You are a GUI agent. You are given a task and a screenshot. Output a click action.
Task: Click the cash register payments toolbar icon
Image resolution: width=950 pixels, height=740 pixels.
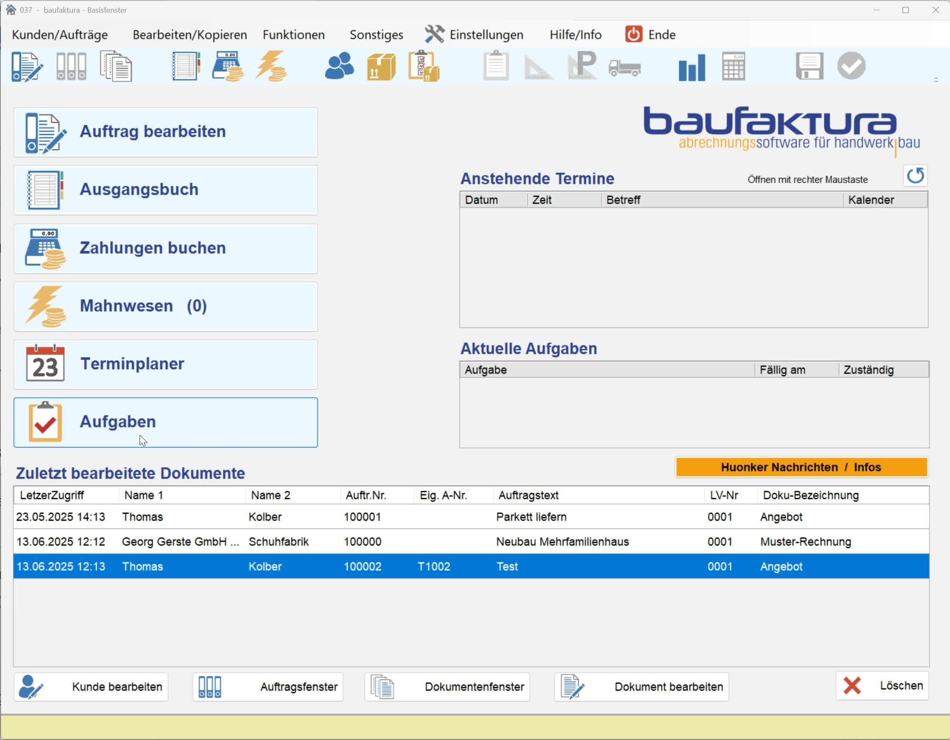click(x=228, y=66)
